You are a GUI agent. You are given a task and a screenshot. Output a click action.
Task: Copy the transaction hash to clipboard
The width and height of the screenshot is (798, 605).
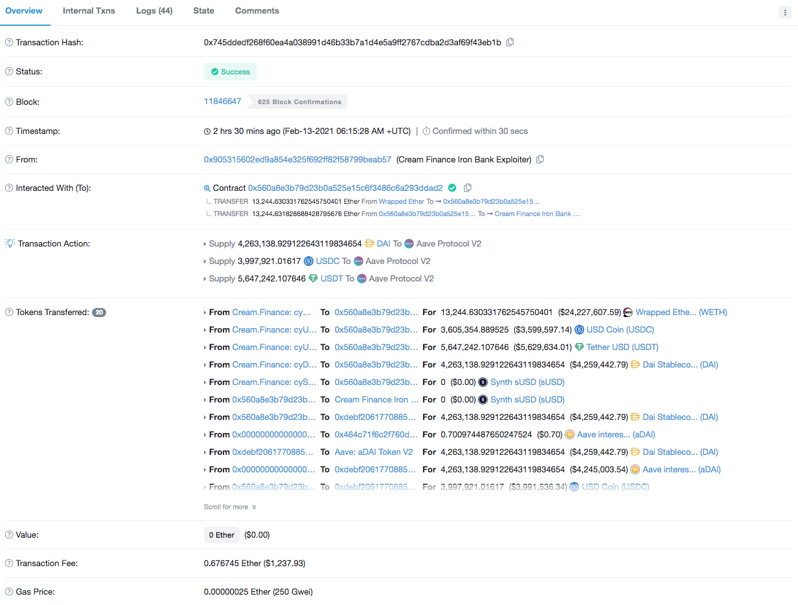(x=510, y=42)
